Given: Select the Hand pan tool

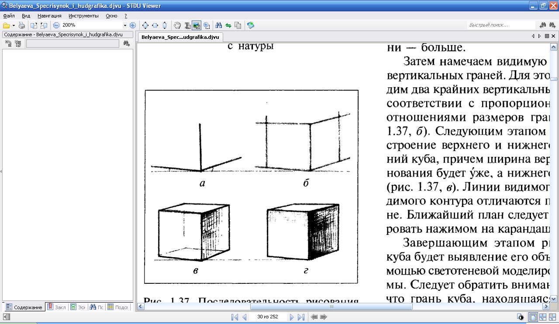Looking at the screenshot, I should click(x=177, y=25).
